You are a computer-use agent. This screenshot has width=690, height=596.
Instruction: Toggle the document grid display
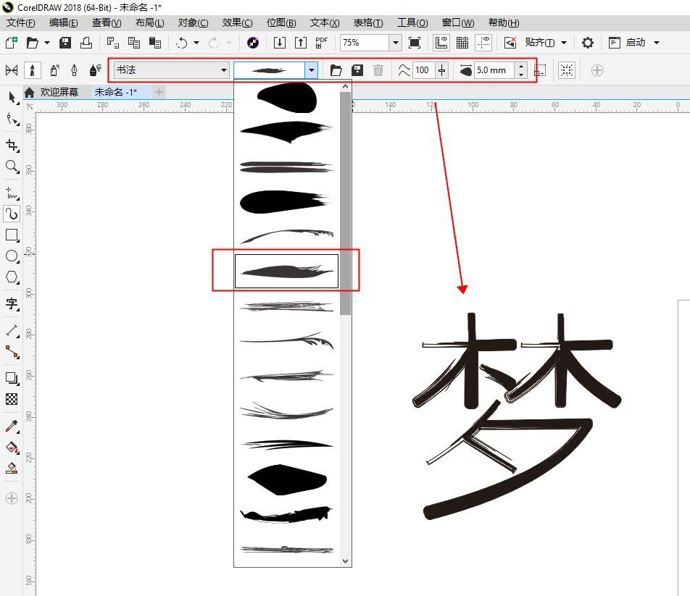pos(462,41)
